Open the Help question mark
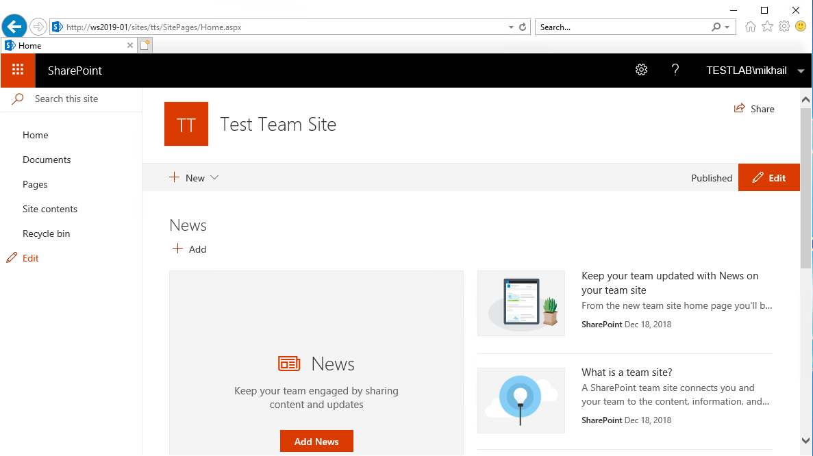This screenshot has width=813, height=456. [675, 70]
